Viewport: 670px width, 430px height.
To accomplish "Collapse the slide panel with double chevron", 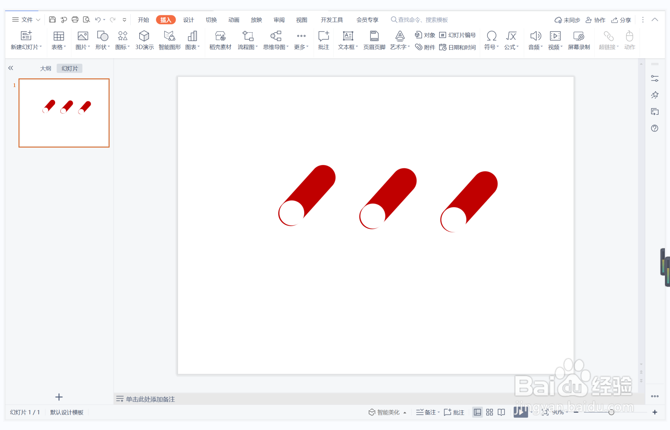I will (x=11, y=68).
